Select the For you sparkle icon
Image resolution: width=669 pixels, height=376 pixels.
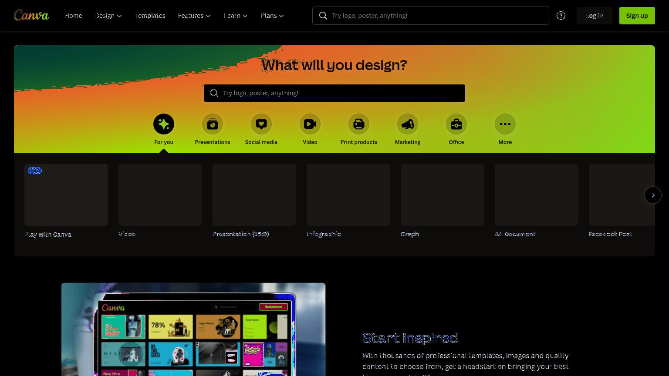point(164,124)
